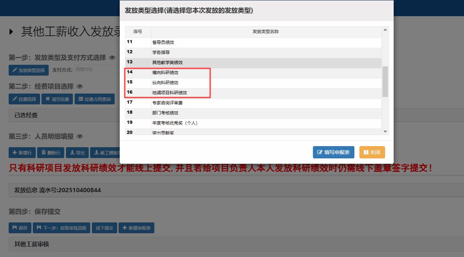The image size is (464, 257).
Task: Click the 导出 download button
Action: (78, 153)
